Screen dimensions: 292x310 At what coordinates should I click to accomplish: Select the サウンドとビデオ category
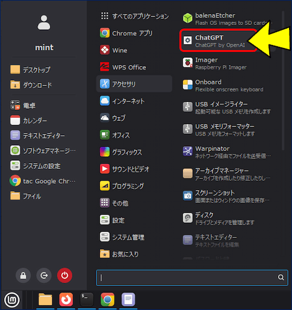click(x=134, y=169)
